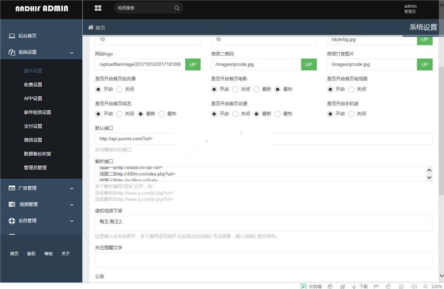This screenshot has width=444, height=289.
Task: Click the 后台首页 laptop icon in sidebar
Action: coord(12,36)
